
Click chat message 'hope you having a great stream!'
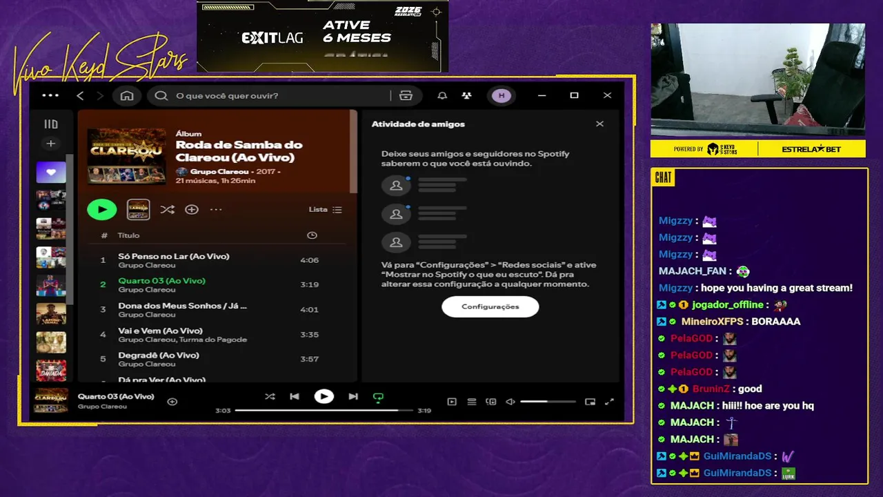[777, 288]
